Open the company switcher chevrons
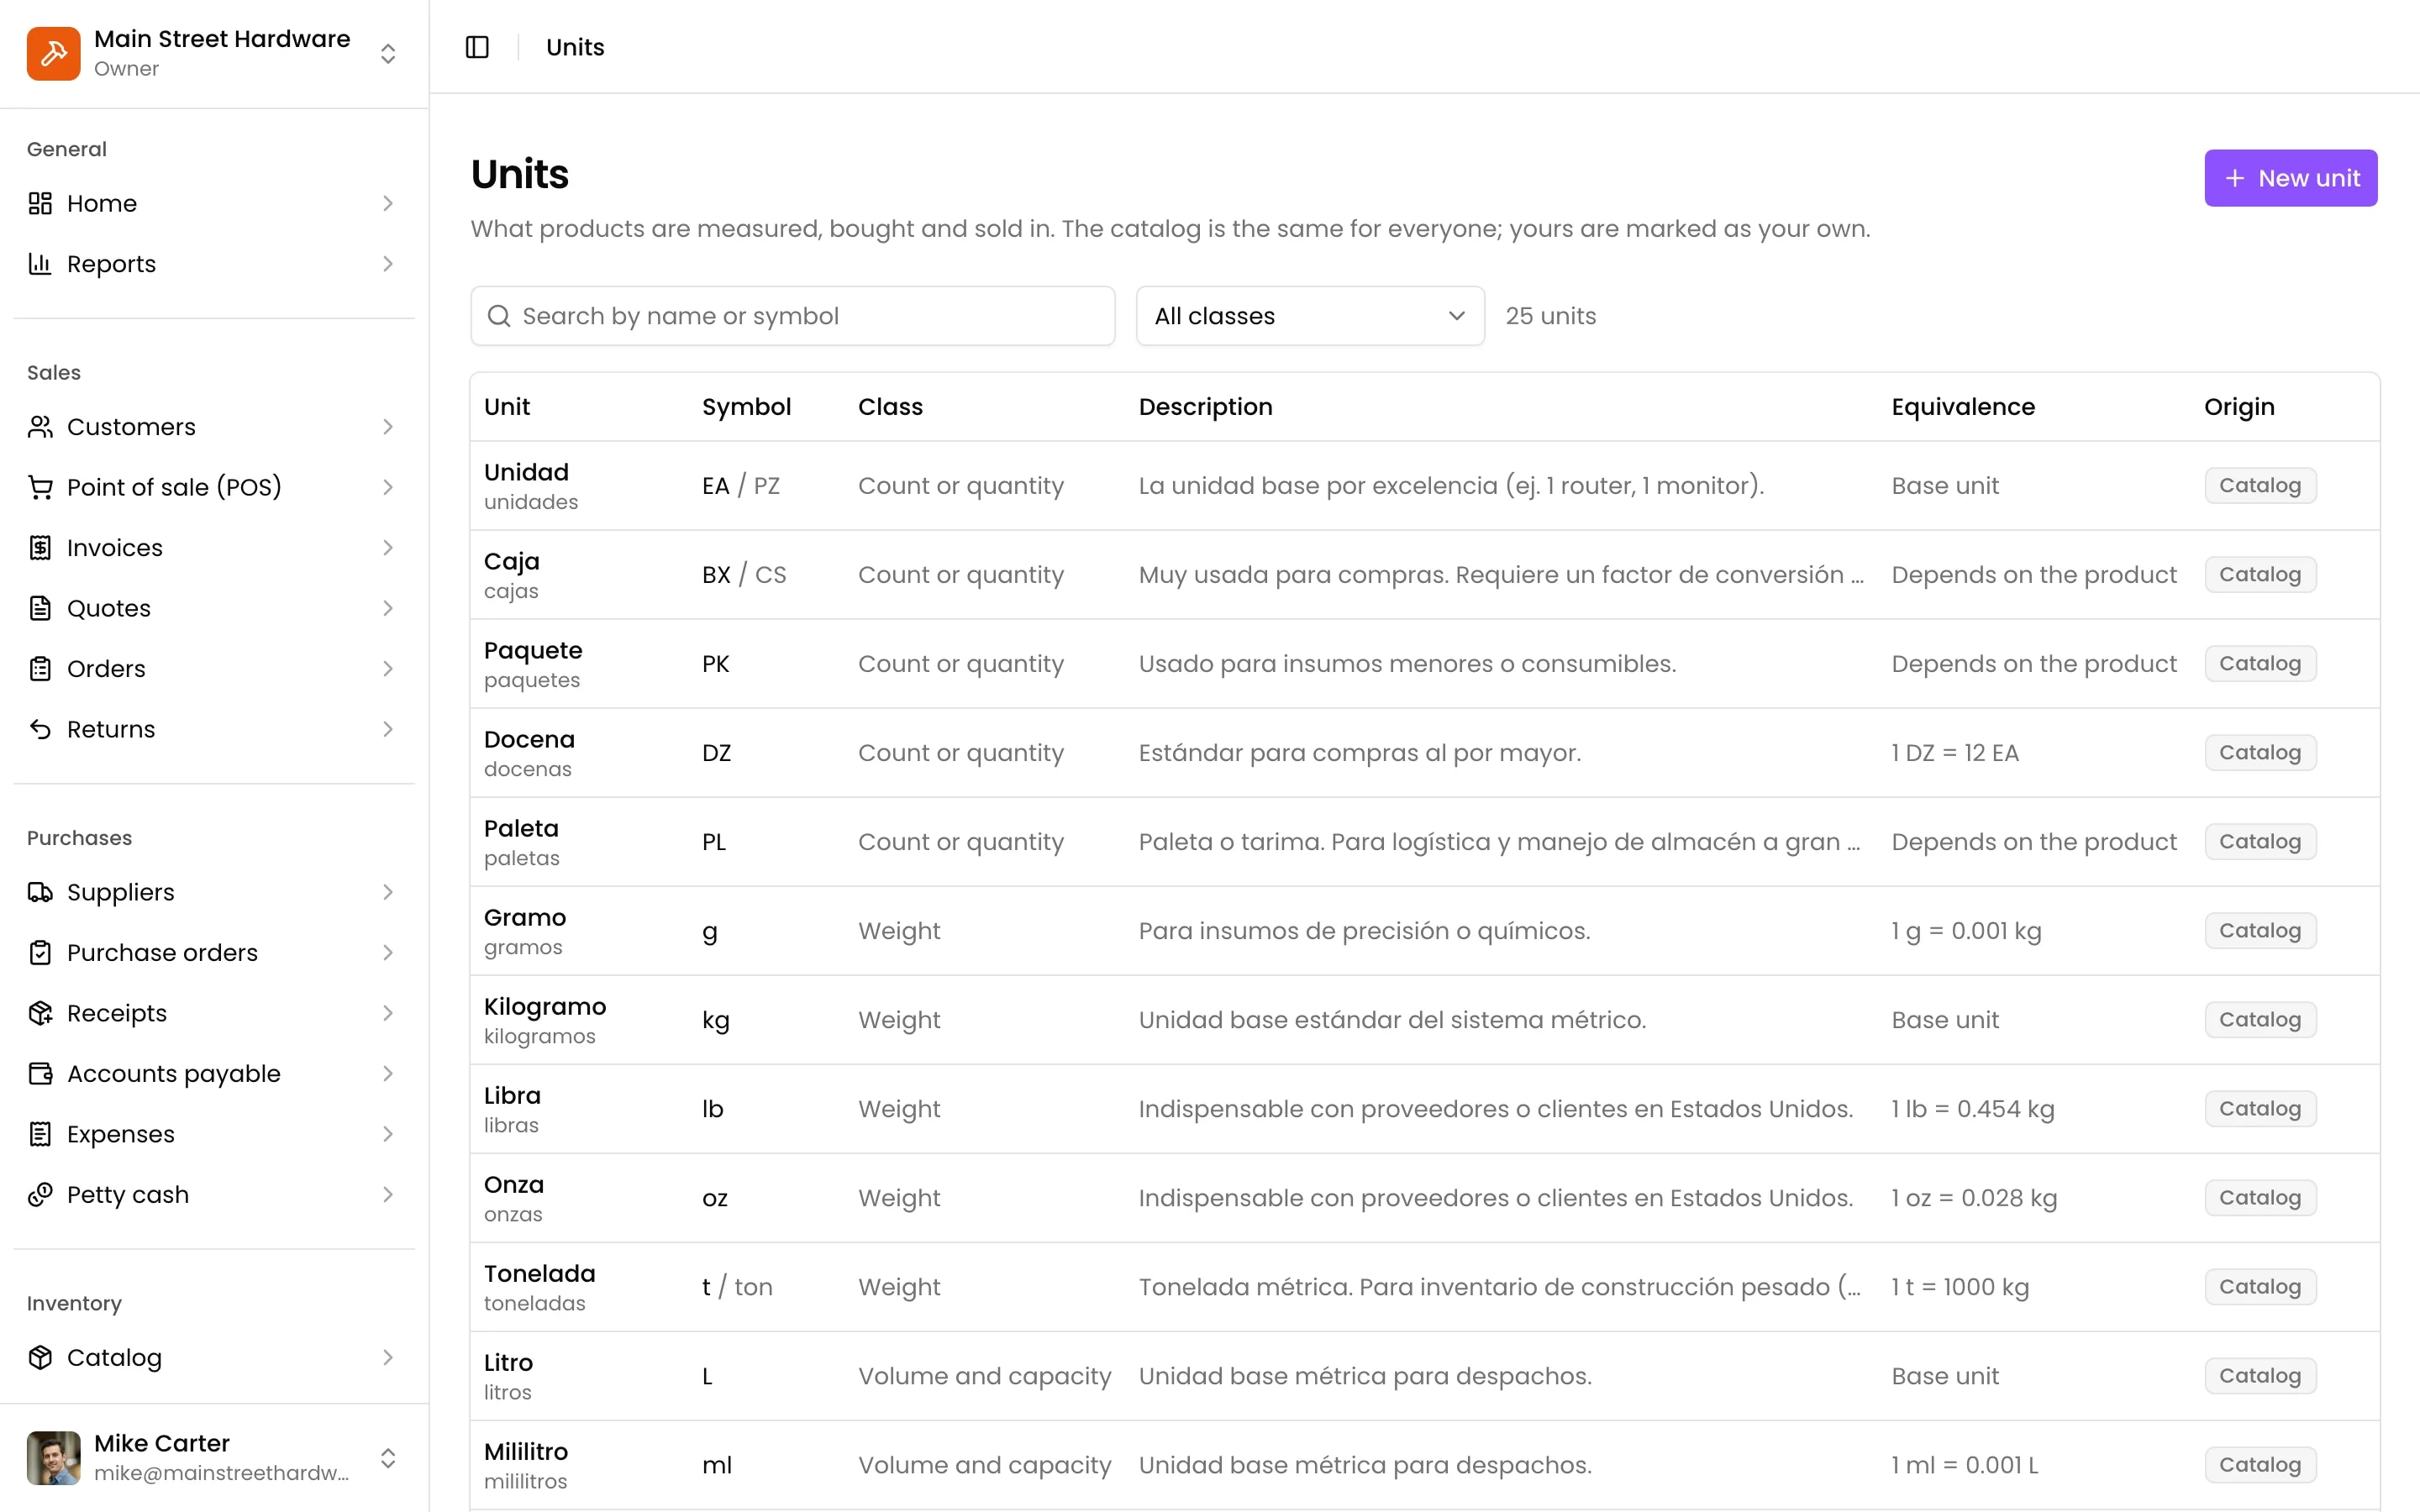Screen dimensions: 2420x1512 (x=388, y=53)
